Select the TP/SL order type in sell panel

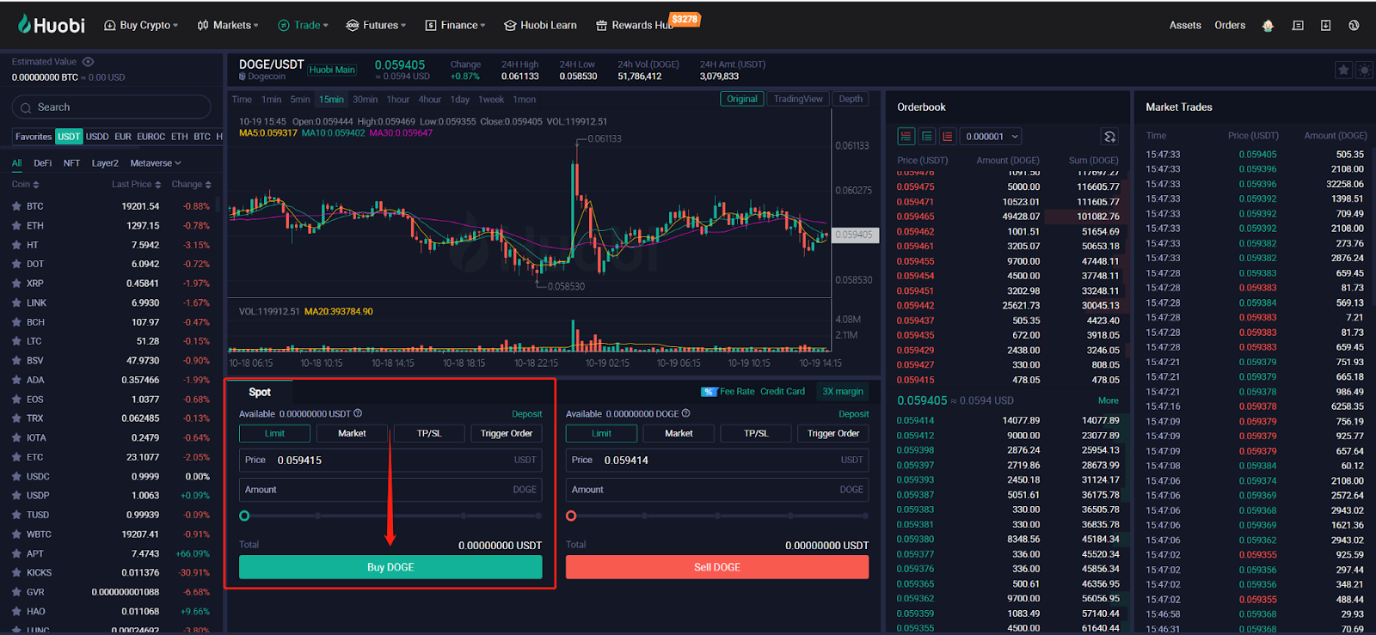(756, 434)
